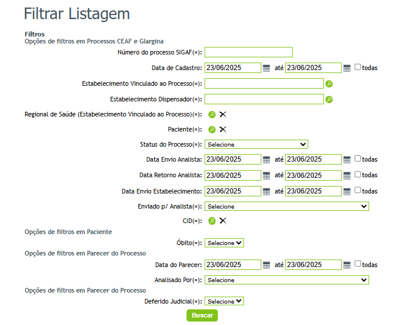Expand the Enviado p/ Analista dropdown
The height and width of the screenshot is (325, 412).
(286, 206)
